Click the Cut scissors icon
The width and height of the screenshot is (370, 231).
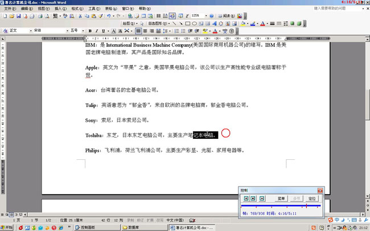coord(80,16)
